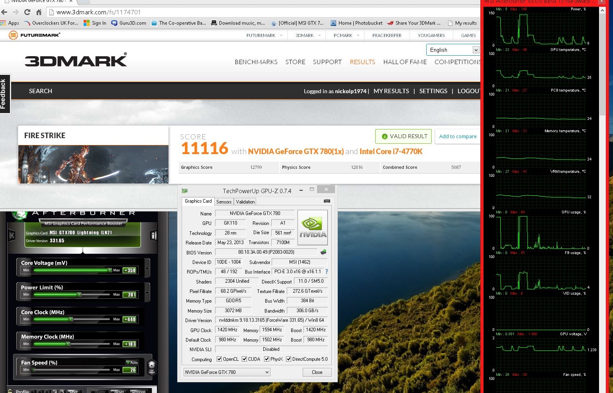Viewport: 613px width, 393px height.
Task: Click the browser home icon
Action: click(39, 12)
